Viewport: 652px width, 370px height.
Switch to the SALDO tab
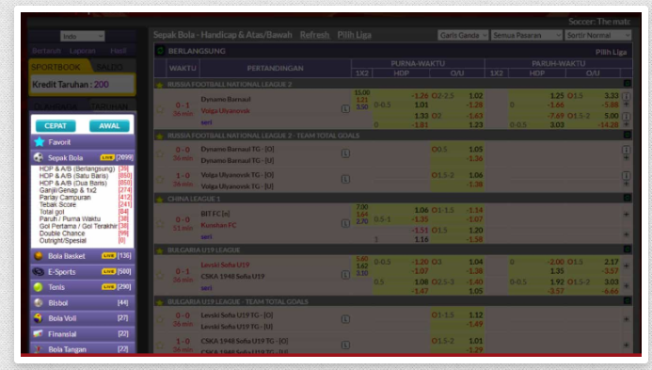(x=110, y=67)
